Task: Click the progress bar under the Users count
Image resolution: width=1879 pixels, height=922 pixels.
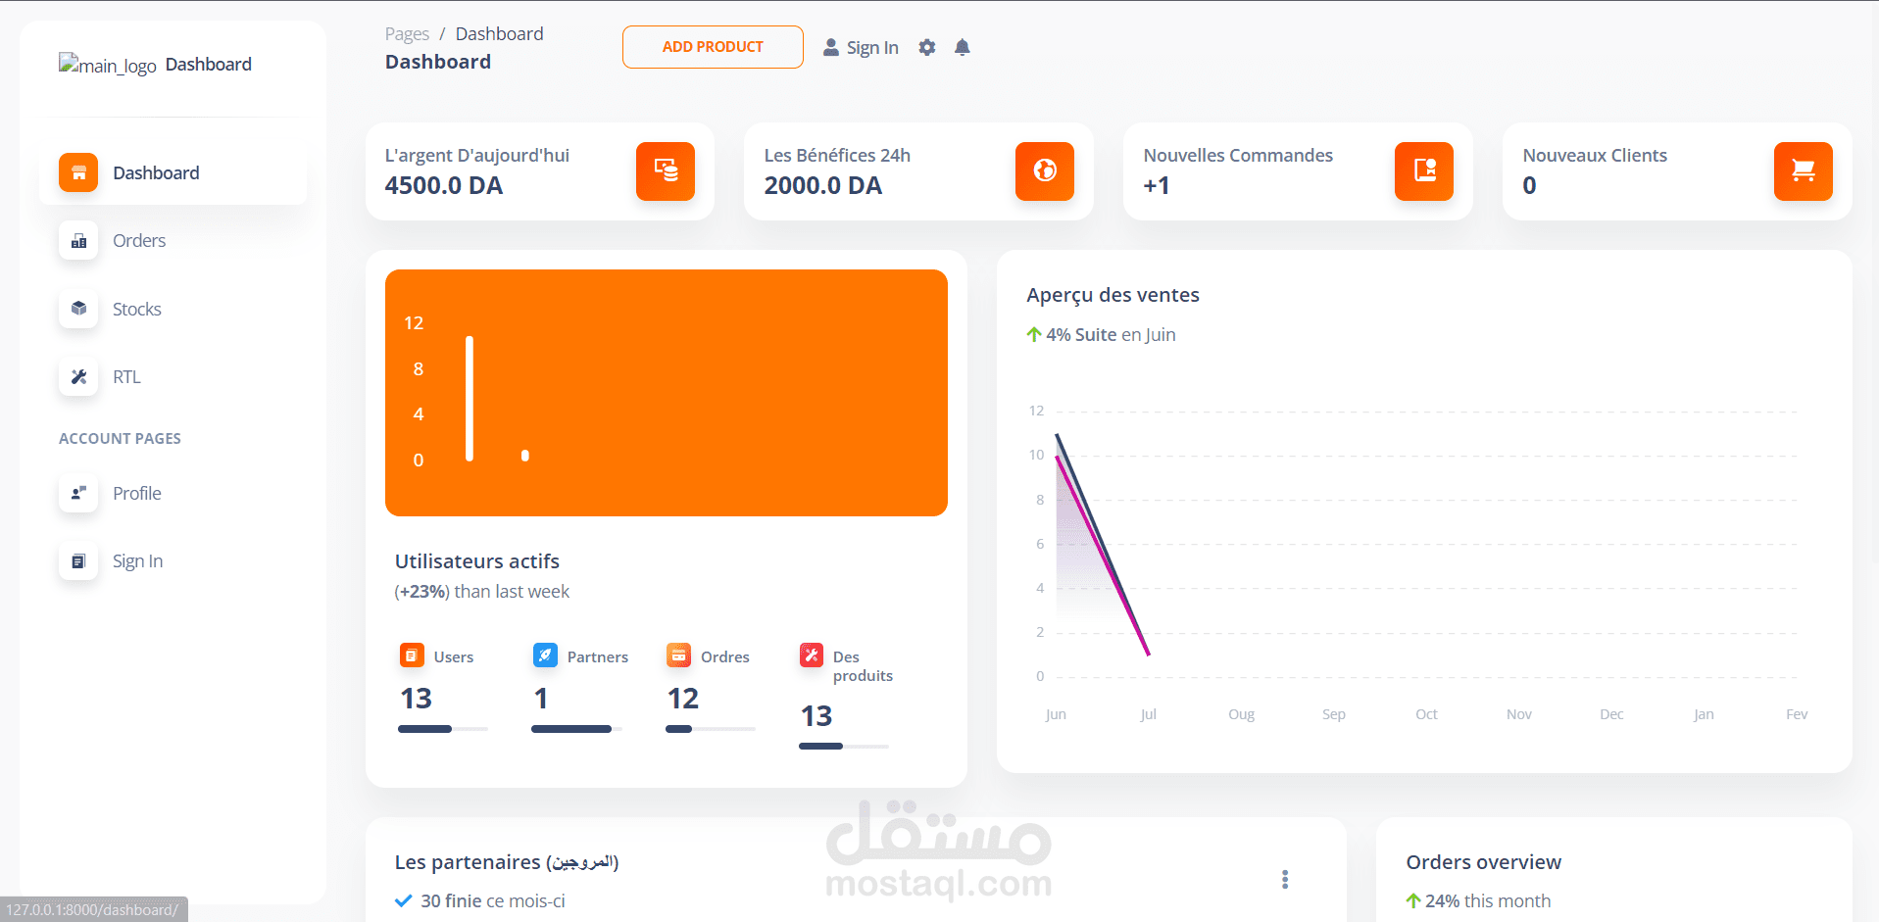Action: click(443, 729)
